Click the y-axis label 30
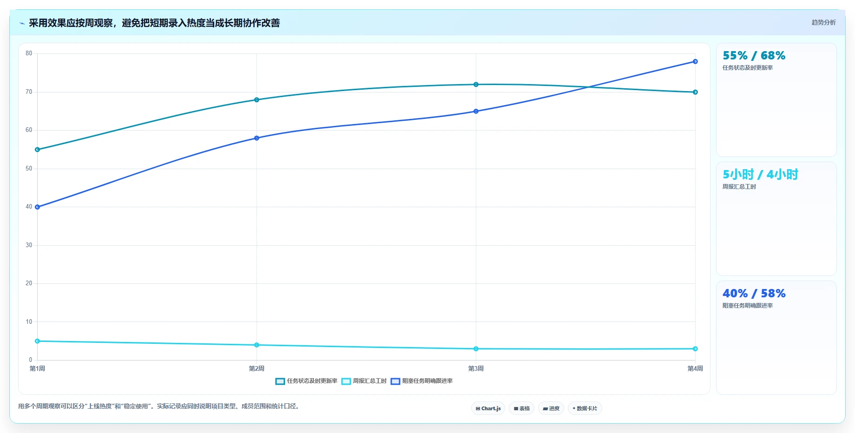 tap(29, 245)
